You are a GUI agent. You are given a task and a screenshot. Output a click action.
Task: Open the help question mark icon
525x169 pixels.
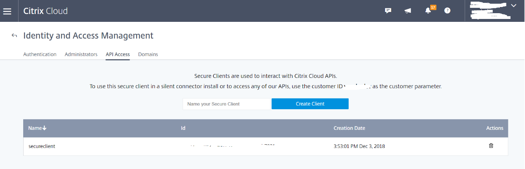pyautogui.click(x=447, y=11)
